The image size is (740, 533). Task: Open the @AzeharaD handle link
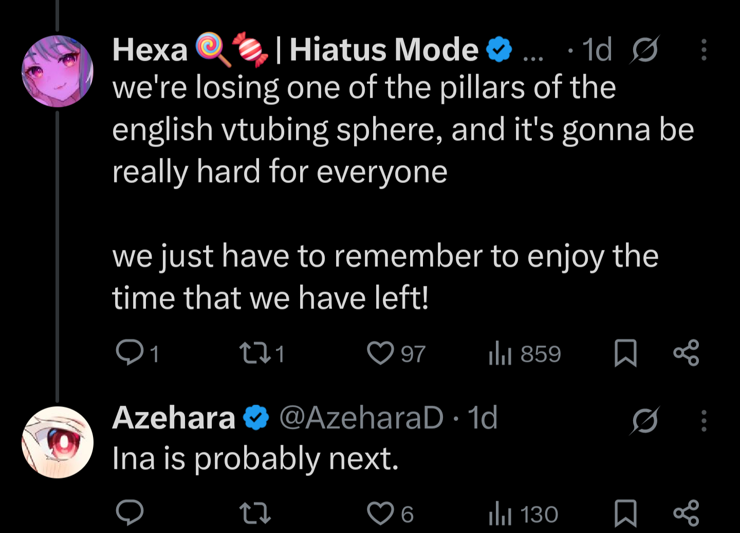point(361,417)
